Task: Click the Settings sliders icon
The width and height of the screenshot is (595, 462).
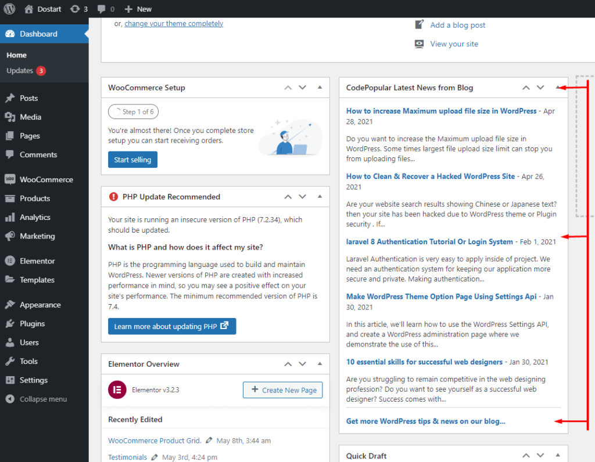Action: [x=10, y=380]
